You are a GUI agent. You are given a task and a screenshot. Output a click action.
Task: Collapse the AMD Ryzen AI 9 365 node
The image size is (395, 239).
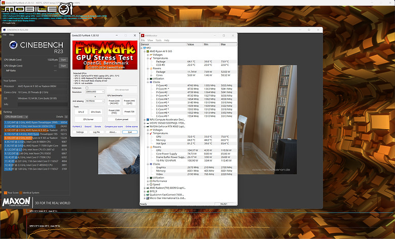(x=145, y=51)
